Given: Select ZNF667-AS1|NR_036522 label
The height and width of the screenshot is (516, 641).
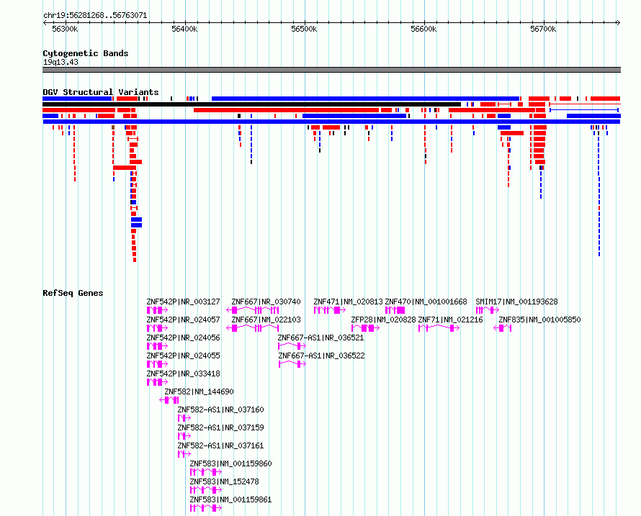Looking at the screenshot, I should 322,356.
